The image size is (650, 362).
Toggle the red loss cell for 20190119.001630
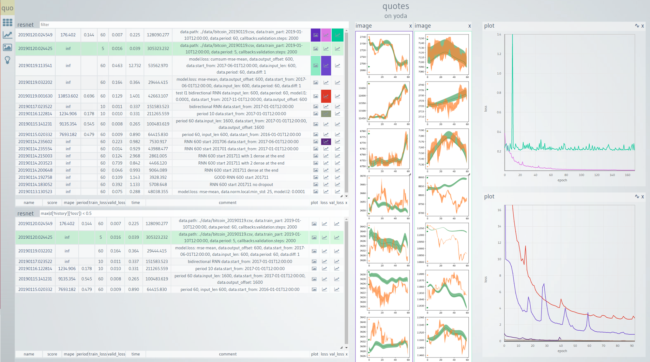(x=326, y=96)
